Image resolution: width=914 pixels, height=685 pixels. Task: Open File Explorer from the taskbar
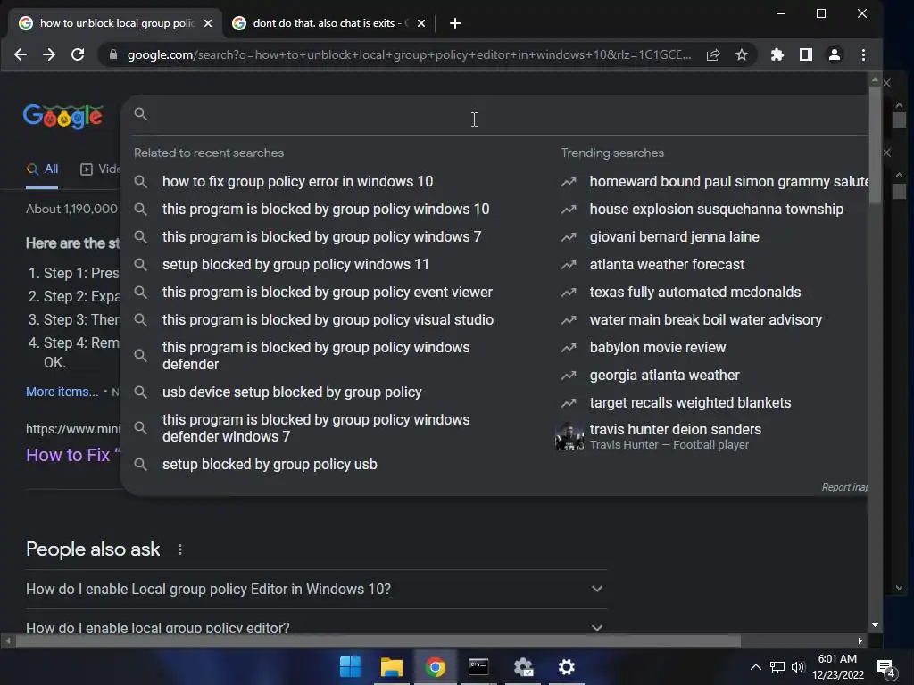(x=392, y=666)
